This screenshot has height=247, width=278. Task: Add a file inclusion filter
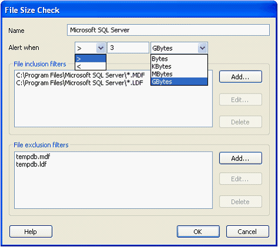(x=240, y=77)
